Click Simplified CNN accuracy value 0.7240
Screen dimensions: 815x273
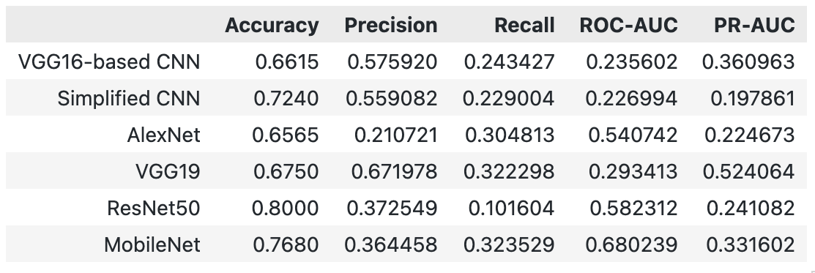[x=286, y=98]
